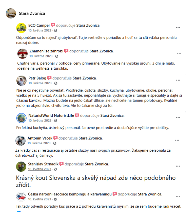Open Stará Zvonica page avatar at top
The height and width of the screenshot is (219, 196).
click(11, 13)
